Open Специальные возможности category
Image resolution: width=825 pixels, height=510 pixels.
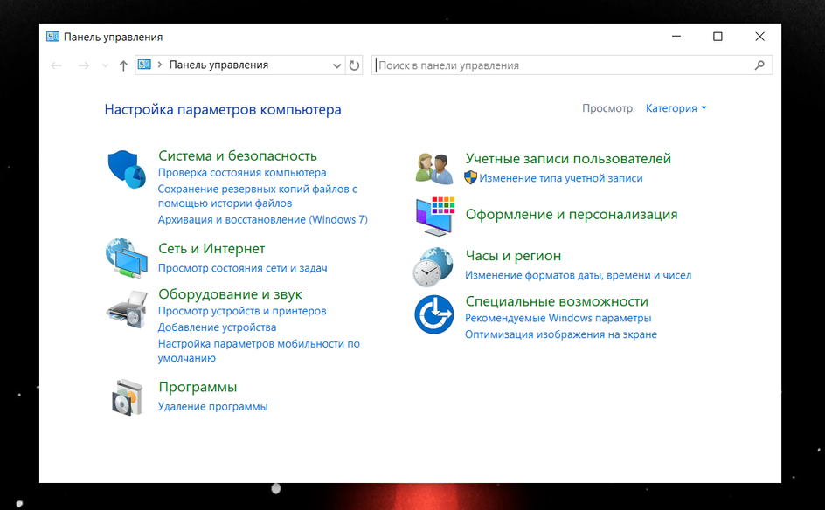click(557, 301)
